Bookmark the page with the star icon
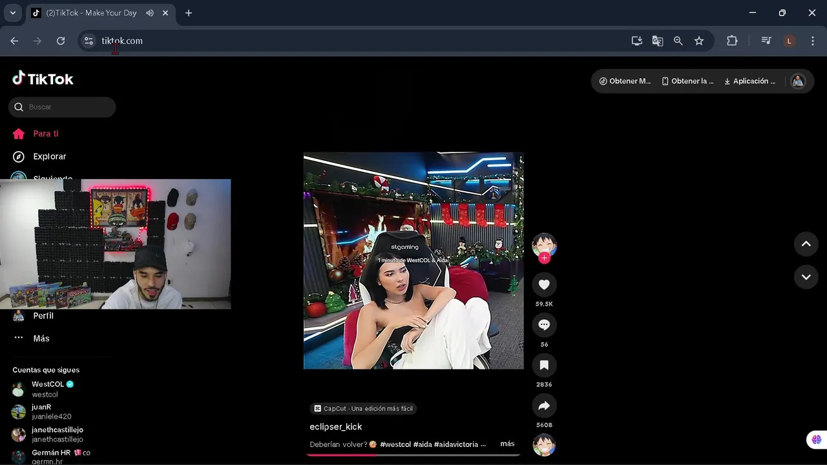 (x=699, y=41)
